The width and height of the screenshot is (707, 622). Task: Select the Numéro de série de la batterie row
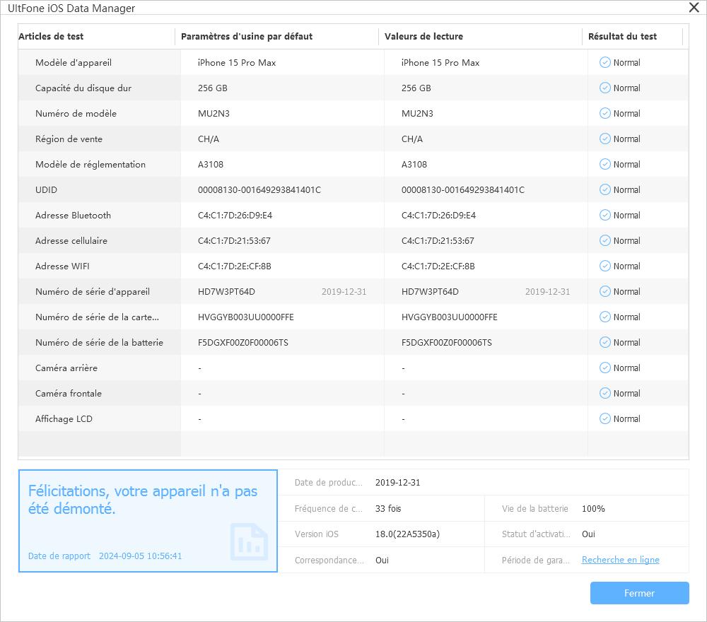pyautogui.click(x=99, y=343)
